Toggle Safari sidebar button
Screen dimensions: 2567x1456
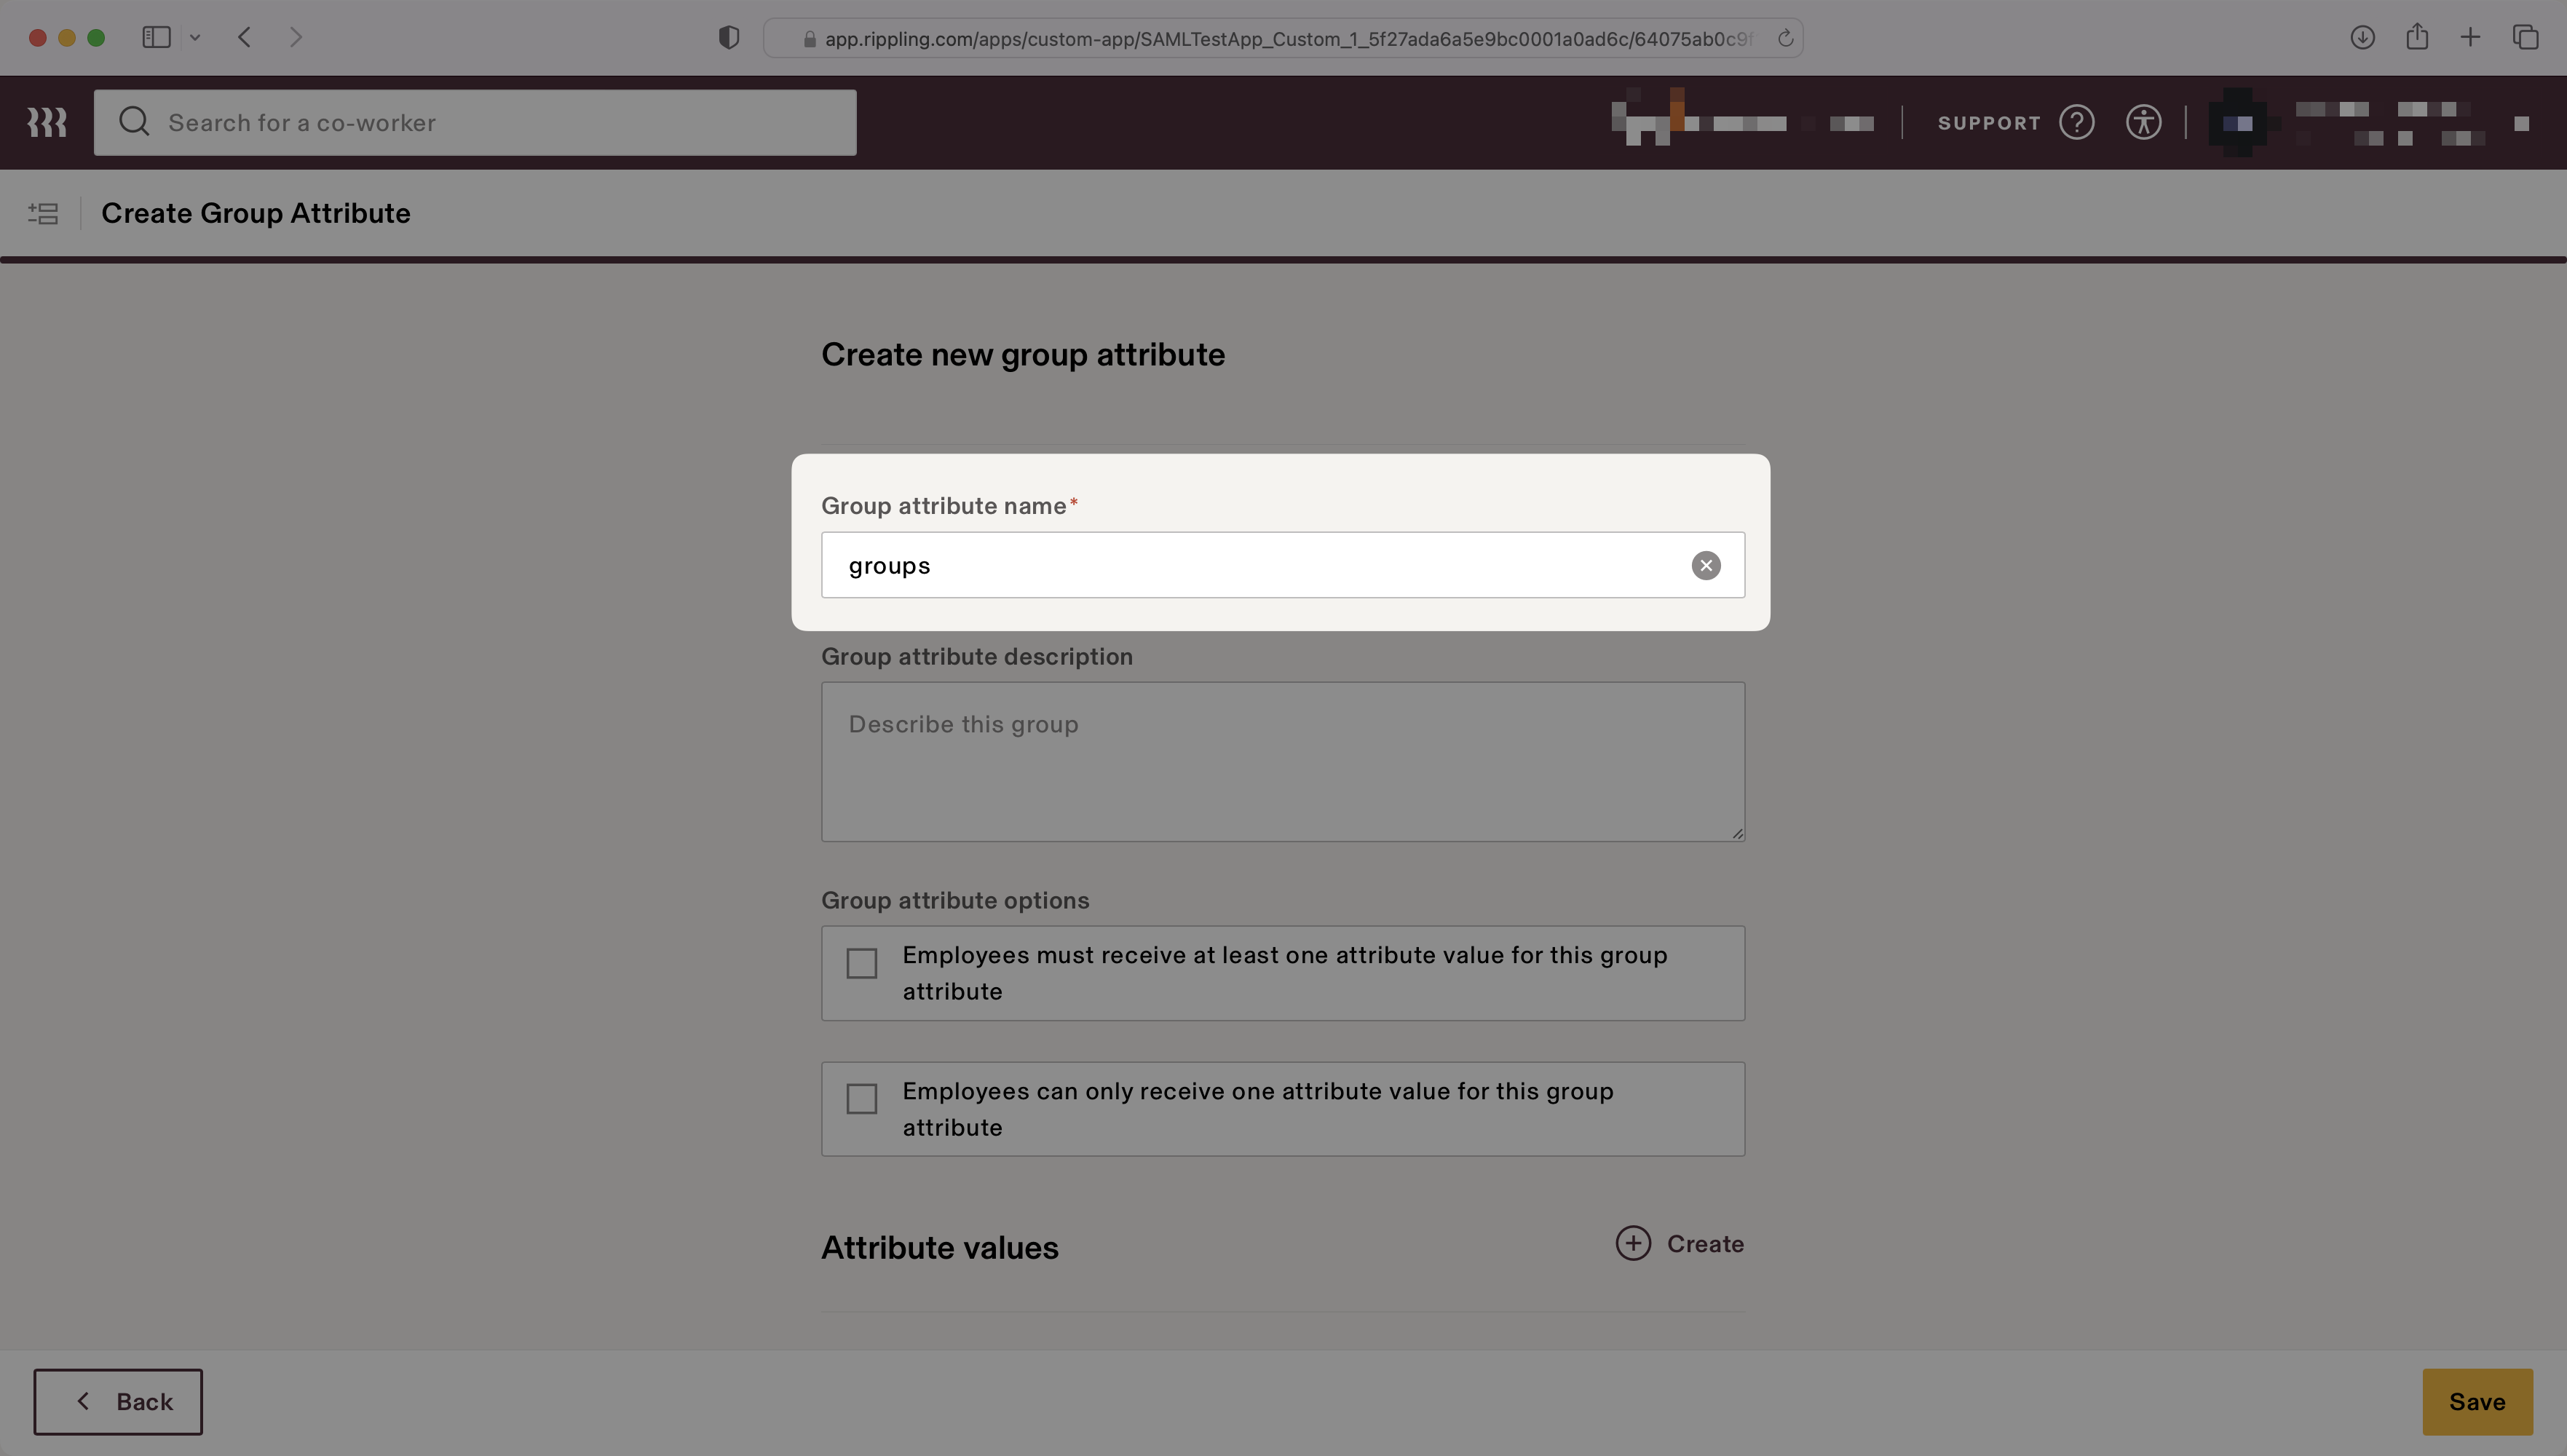coord(156,37)
